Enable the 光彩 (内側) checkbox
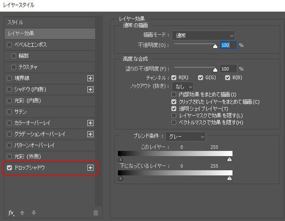The width and height of the screenshot is (285, 221). [9, 101]
